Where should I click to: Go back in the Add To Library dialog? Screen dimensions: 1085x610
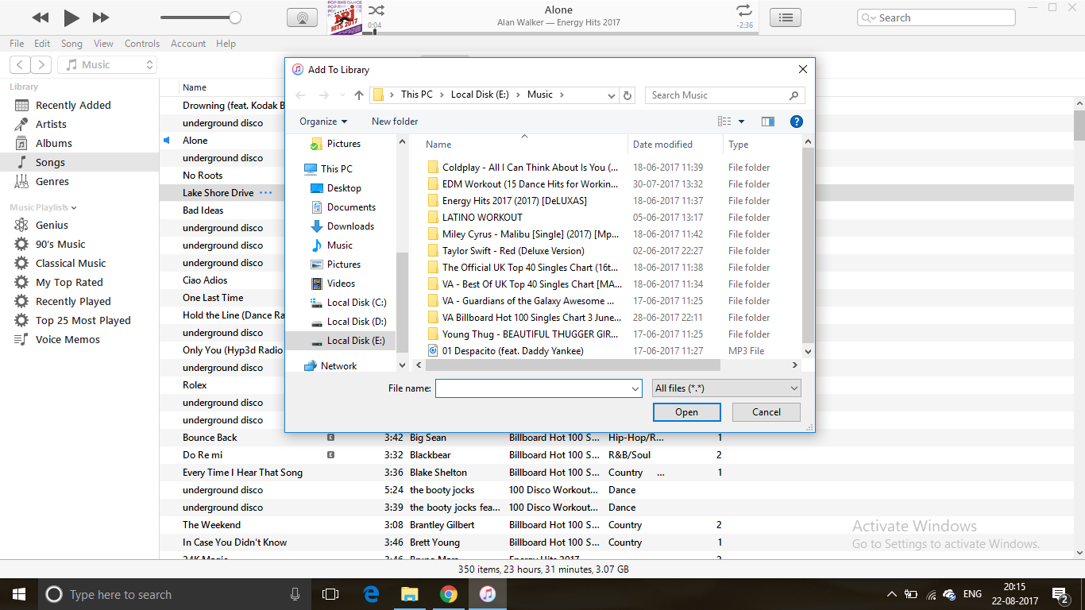click(x=300, y=95)
